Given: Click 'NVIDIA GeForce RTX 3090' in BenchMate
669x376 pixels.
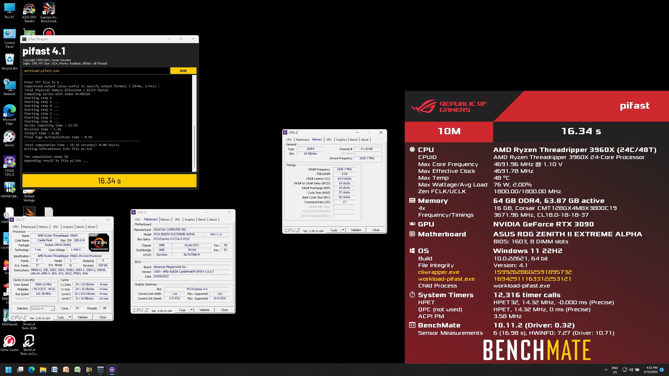Looking at the screenshot, I should 543,224.
